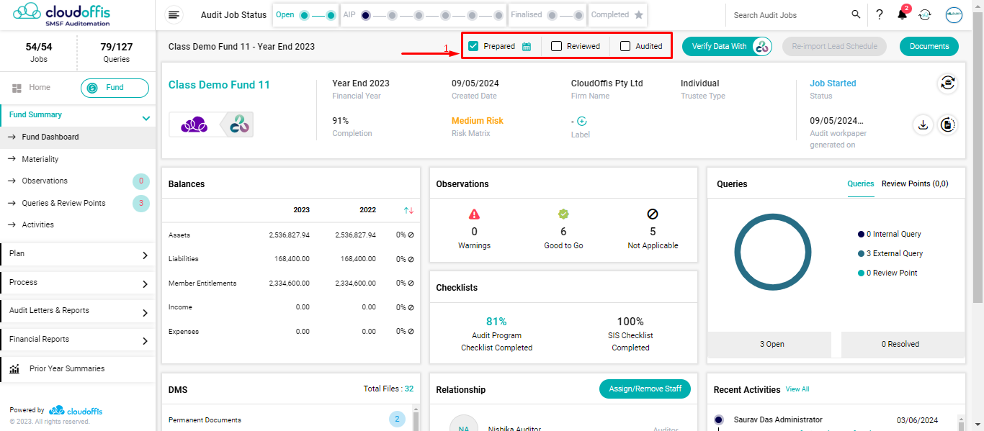Click the Not Applicable prohibited icon

[653, 214]
